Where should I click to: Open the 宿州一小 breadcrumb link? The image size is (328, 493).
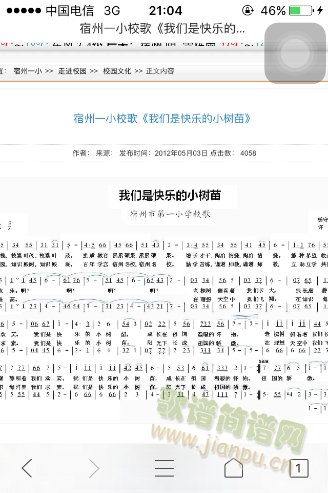(x=28, y=71)
